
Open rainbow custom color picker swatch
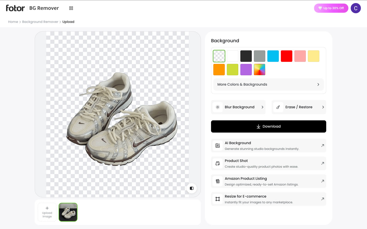259,69
